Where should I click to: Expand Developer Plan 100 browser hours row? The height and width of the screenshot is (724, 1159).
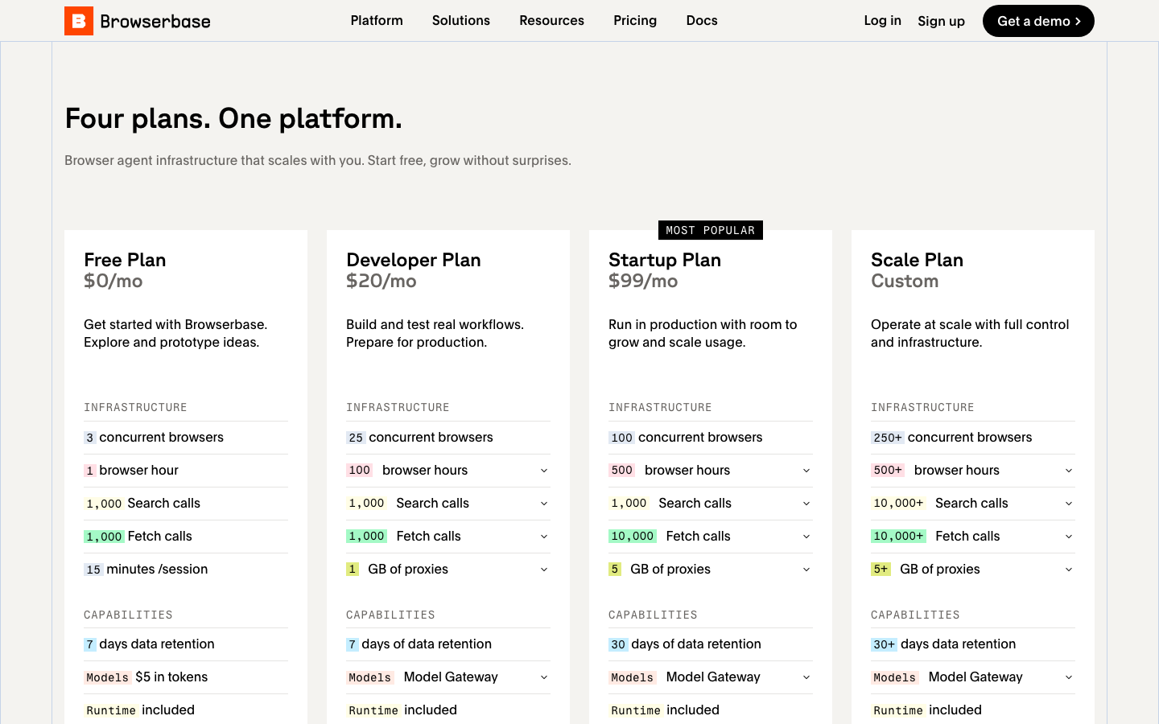448,471
